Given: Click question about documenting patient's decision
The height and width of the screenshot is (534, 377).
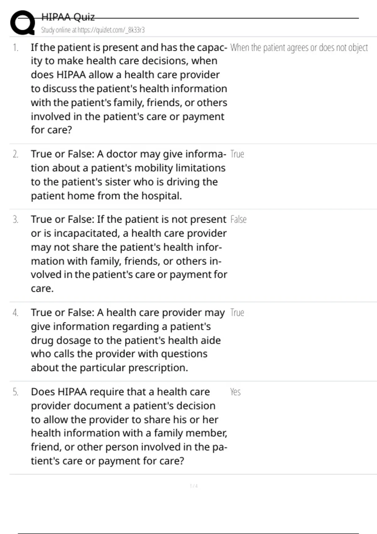Looking at the screenshot, I should (x=129, y=426).
